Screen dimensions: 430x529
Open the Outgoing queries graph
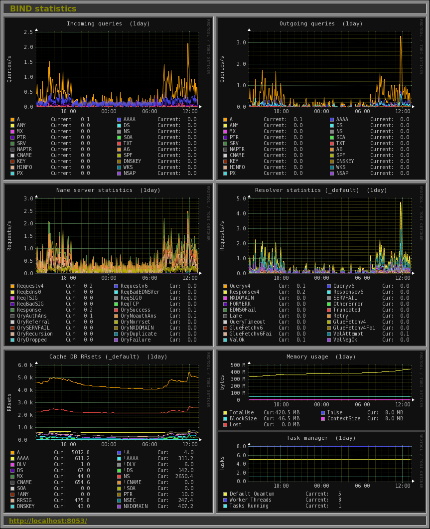click(321, 98)
